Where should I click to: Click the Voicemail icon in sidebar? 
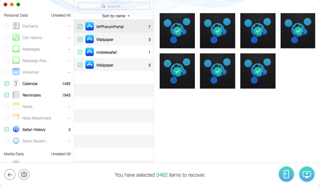point(16,72)
